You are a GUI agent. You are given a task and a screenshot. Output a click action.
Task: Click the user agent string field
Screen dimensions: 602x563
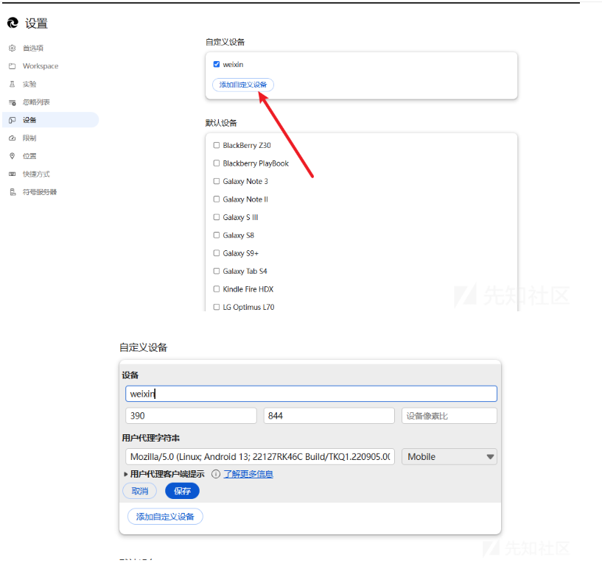[260, 457]
